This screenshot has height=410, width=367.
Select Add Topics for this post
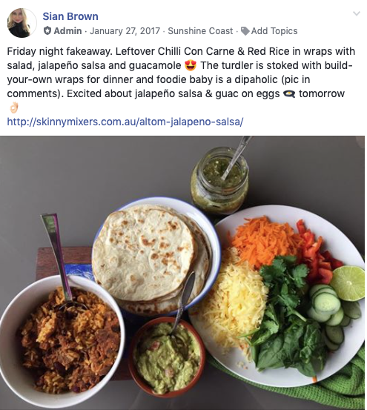point(274,31)
